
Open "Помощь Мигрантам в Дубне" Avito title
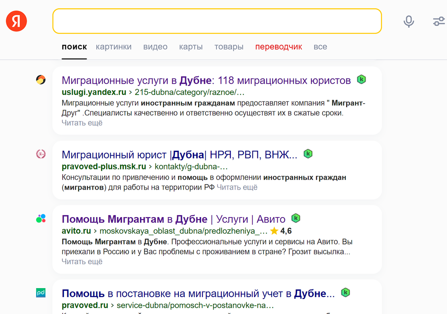[173, 219]
